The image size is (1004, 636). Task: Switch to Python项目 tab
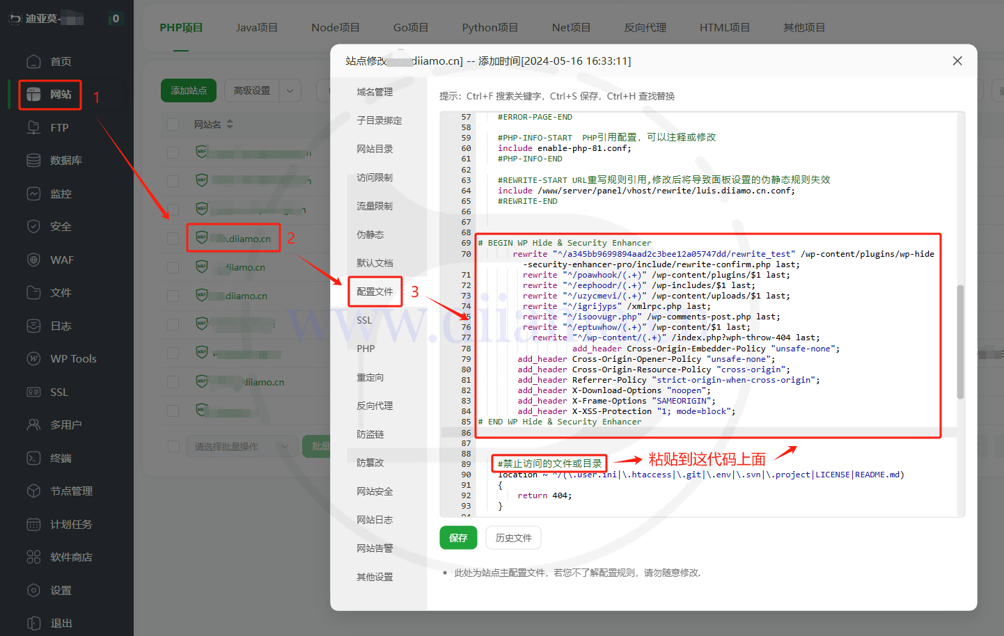[490, 28]
